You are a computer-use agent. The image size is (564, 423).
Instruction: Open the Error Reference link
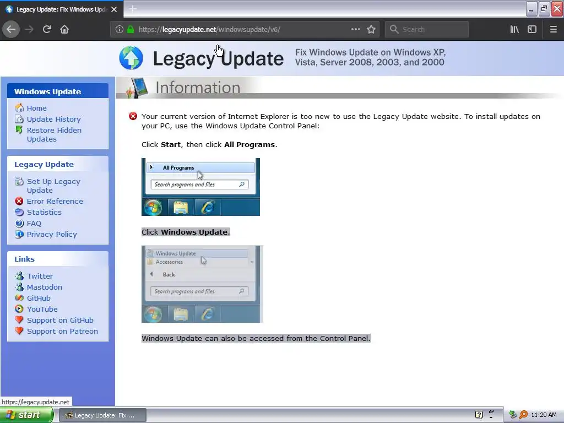click(x=55, y=202)
